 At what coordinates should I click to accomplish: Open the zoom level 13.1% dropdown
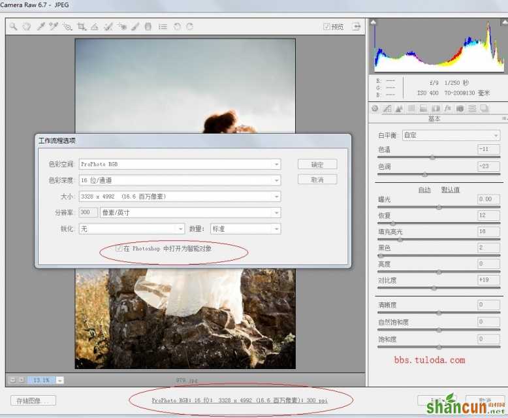click(x=60, y=380)
